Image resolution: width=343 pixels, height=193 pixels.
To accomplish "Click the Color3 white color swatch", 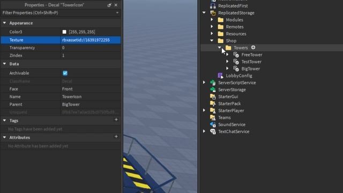I will (64, 32).
